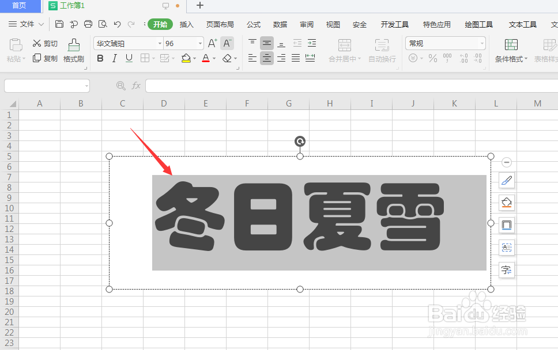Open the 绘图工具 tab
The width and height of the screenshot is (558, 350).
(478, 25)
